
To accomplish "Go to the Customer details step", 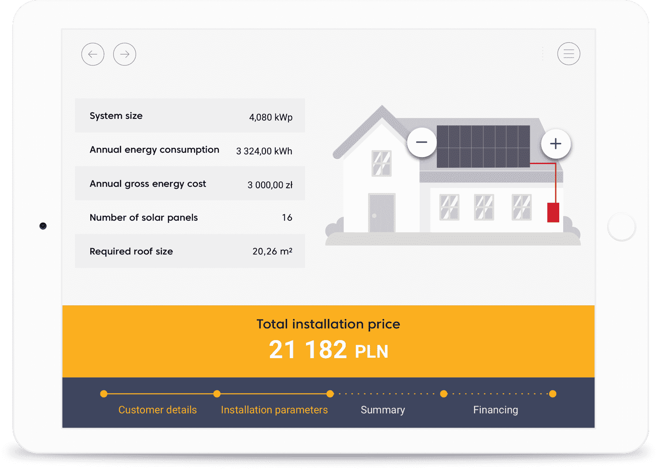I will 157,410.
